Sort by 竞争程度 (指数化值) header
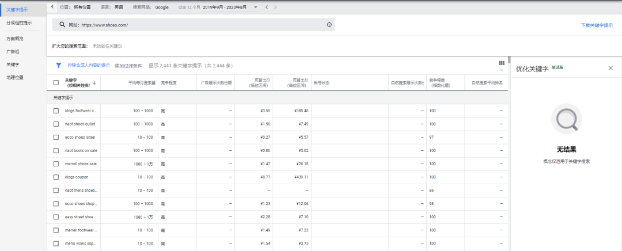The width and height of the screenshot is (622, 251). 439,82
